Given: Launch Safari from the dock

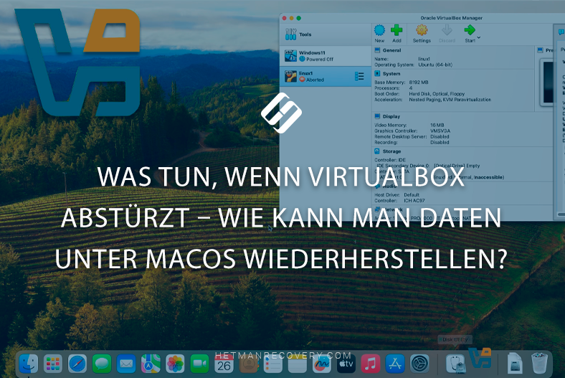Looking at the screenshot, I should 77,363.
